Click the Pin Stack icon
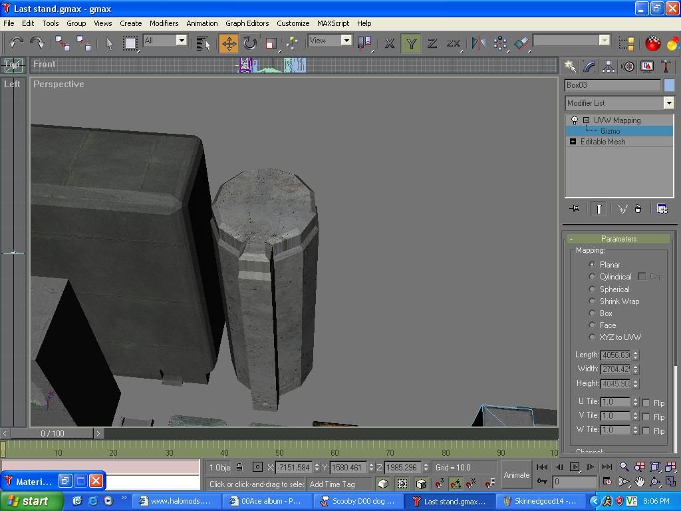Screen dimensions: 681x511 coord(574,209)
